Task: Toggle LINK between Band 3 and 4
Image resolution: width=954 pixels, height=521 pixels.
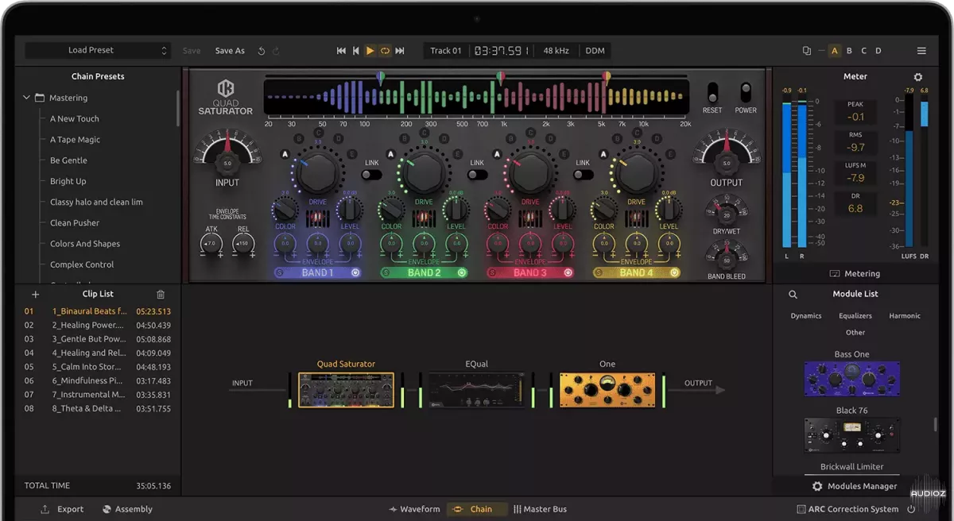Action: [x=583, y=174]
